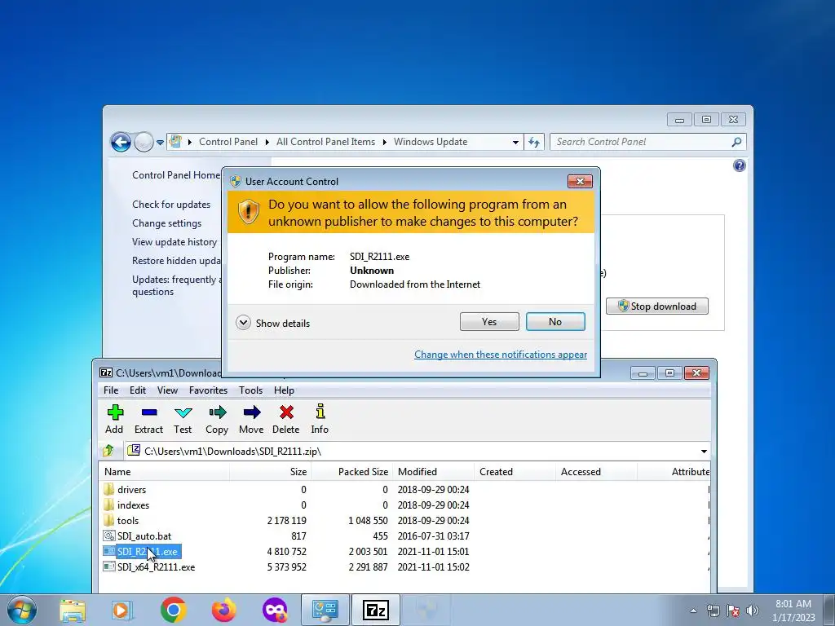Click the Add toolbar icon in 7-Zip
This screenshot has width=835, height=626.
point(114,420)
